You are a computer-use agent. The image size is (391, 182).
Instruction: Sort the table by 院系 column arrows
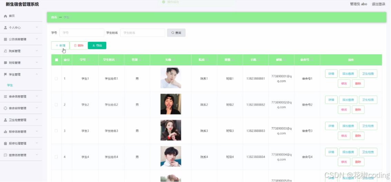[207, 60]
